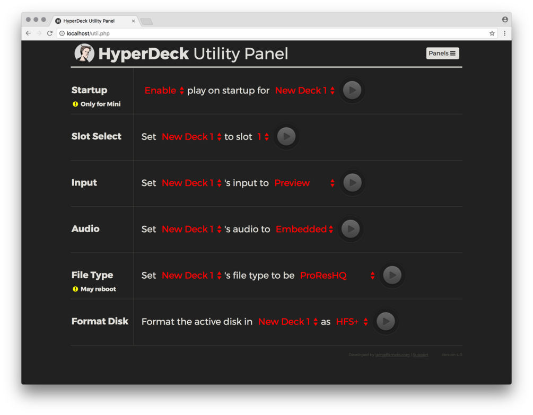
Task: Go back in browser history
Action: (28, 33)
